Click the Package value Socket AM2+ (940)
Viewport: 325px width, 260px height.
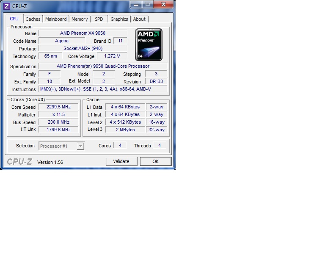pyautogui.click(x=83, y=48)
